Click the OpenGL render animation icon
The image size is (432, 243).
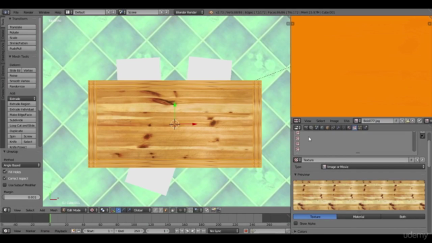(219, 210)
